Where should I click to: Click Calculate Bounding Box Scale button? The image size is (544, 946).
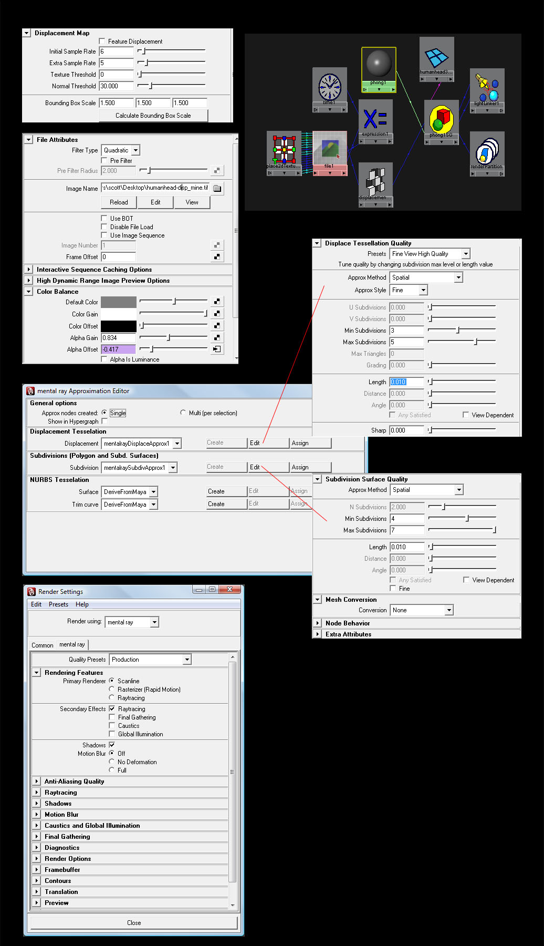(x=153, y=116)
